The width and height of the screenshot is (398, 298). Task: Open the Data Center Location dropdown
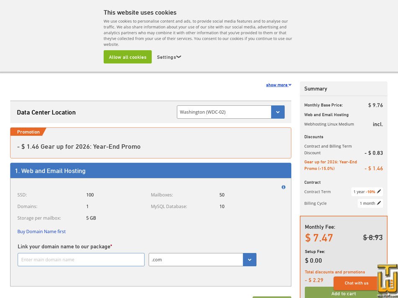277,112
